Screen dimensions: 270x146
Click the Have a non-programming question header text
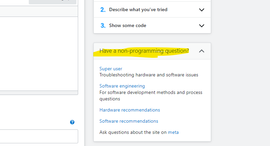click(x=144, y=51)
